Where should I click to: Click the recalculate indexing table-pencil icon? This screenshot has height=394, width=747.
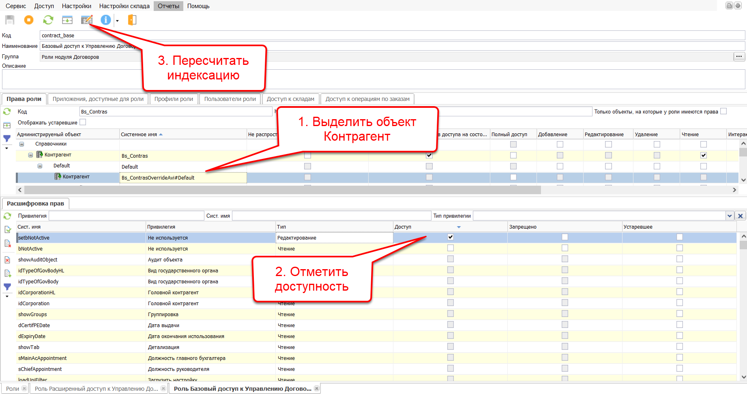point(87,20)
